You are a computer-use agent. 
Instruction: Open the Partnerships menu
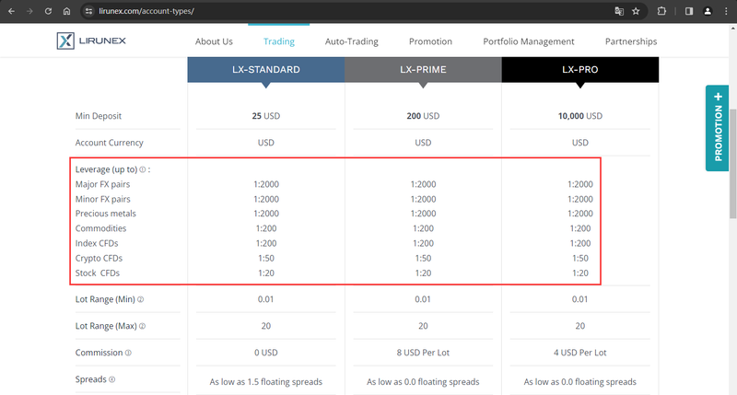coord(631,41)
